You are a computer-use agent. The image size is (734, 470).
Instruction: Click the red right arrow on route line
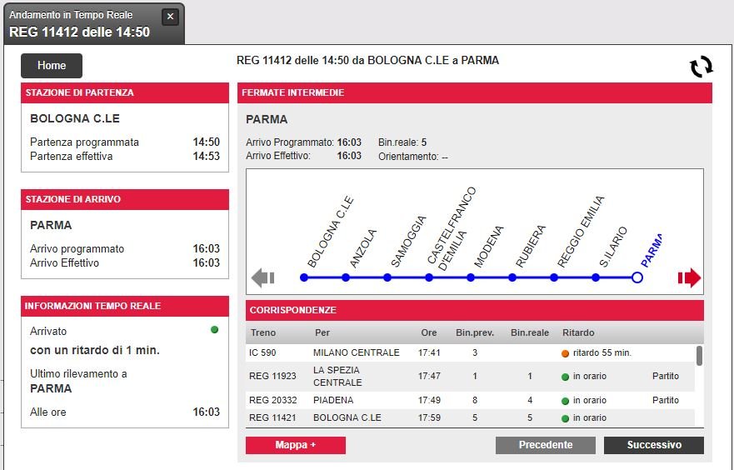689,278
